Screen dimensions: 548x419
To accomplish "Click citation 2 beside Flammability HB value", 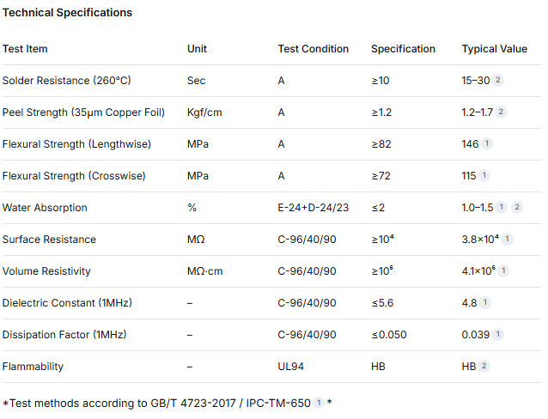I will (x=484, y=367).
